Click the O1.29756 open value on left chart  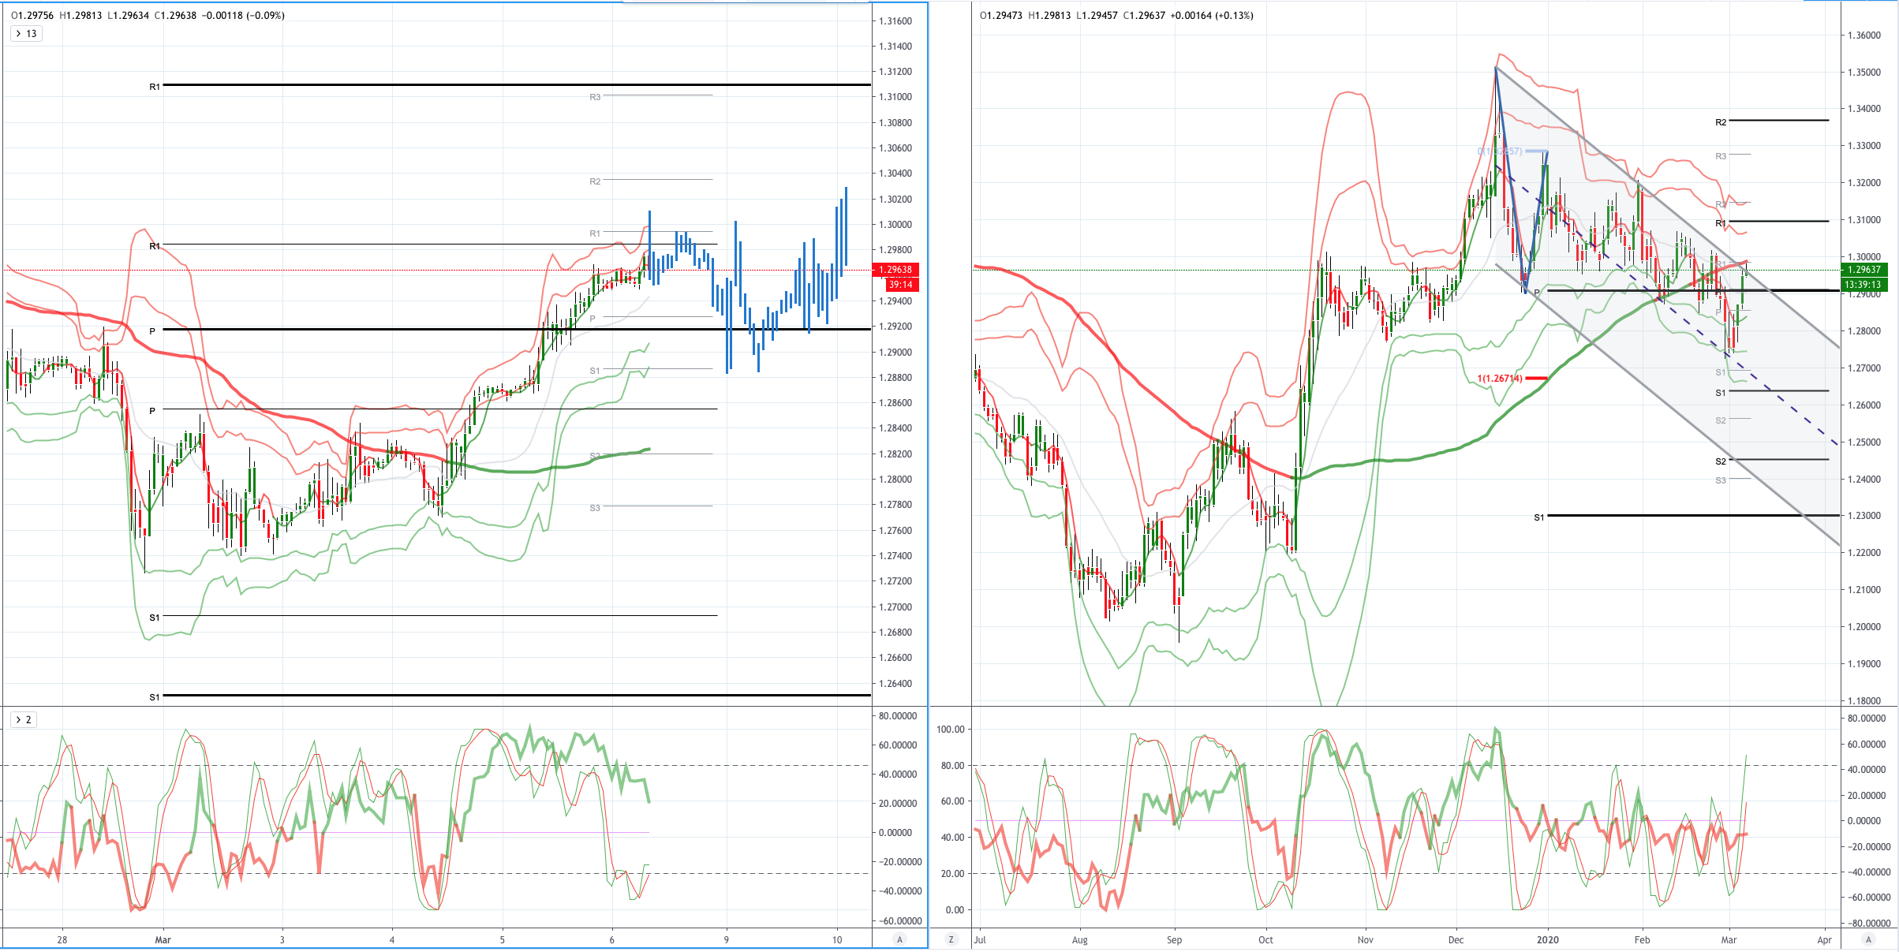click(x=32, y=15)
